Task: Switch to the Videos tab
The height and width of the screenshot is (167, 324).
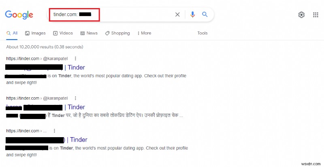Action: pyautogui.click(x=63, y=33)
